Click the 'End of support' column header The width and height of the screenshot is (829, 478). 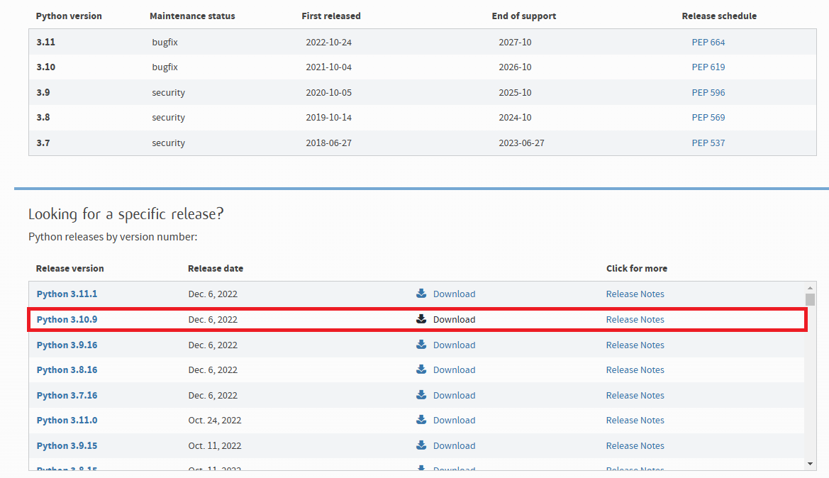click(523, 16)
